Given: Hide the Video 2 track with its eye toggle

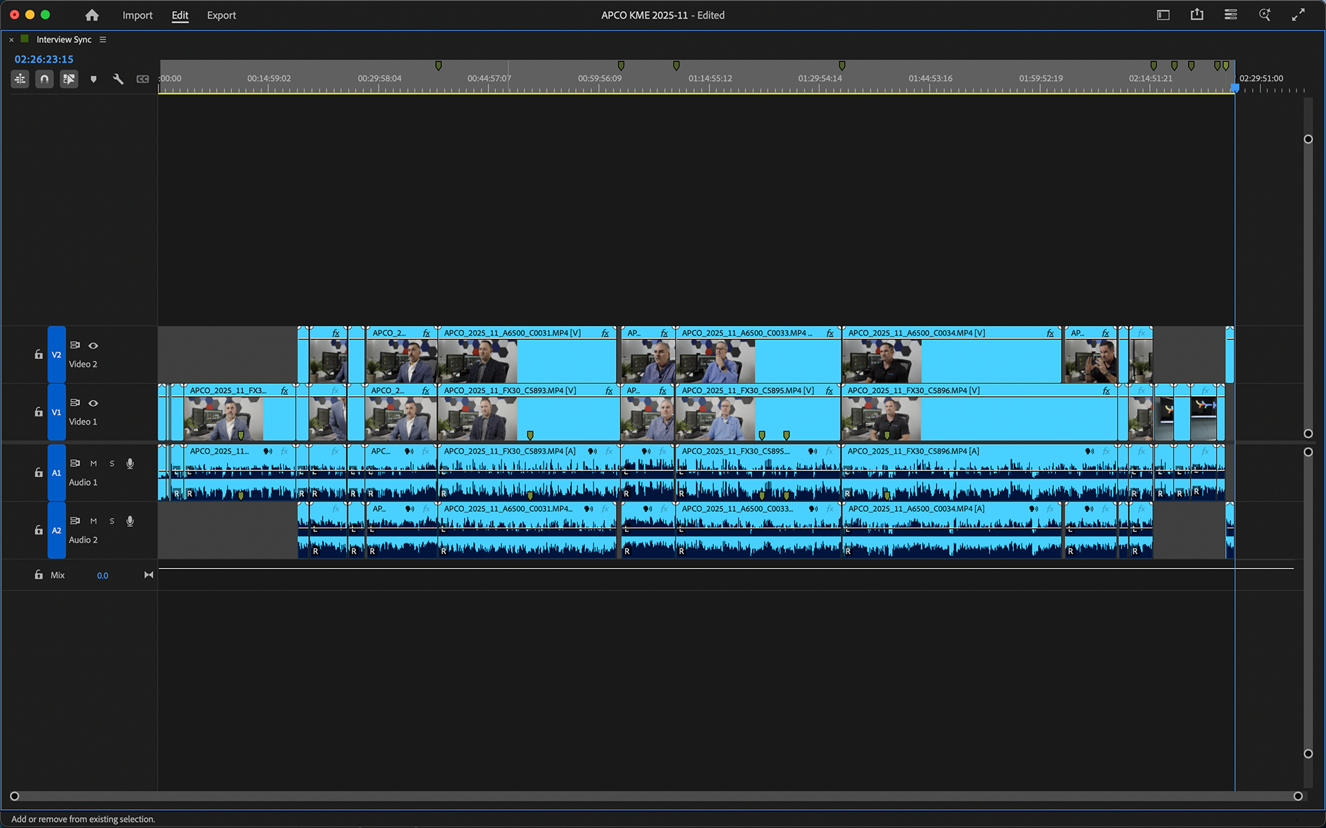Looking at the screenshot, I should (93, 345).
